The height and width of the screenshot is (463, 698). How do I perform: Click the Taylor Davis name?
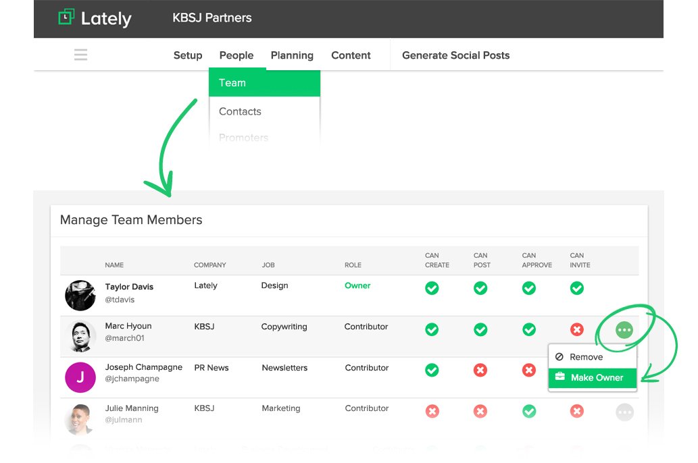[x=129, y=287]
